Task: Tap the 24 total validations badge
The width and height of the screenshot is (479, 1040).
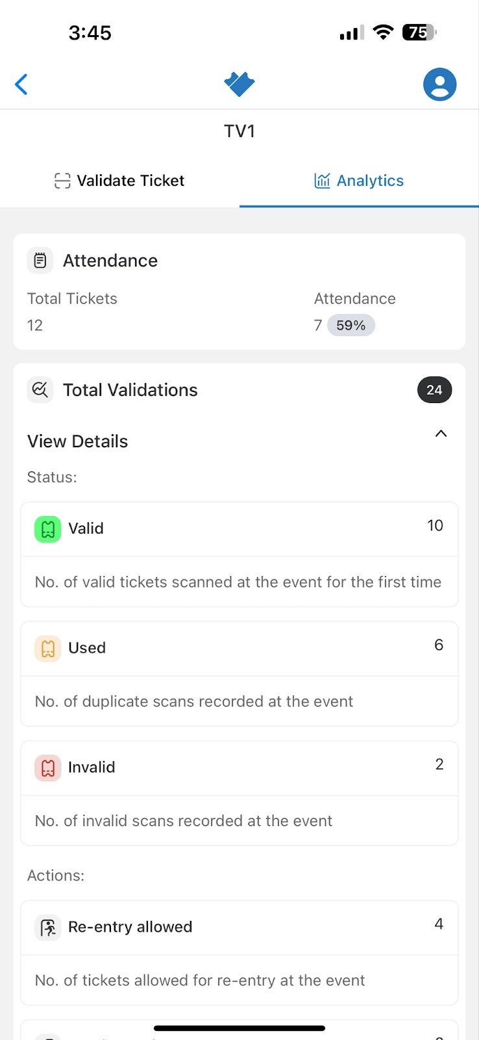Action: 434,390
